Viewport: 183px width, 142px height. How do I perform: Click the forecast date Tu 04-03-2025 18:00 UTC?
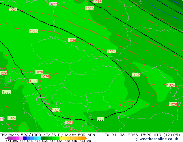point(142,135)
